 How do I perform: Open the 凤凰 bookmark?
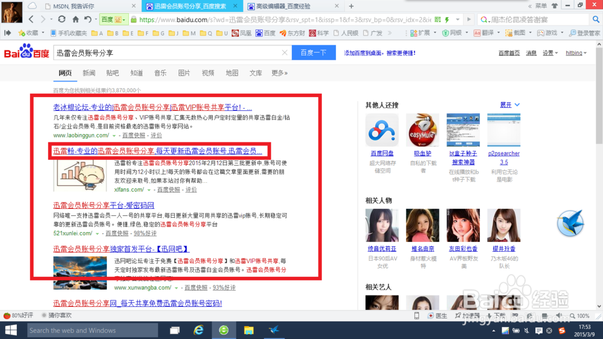coord(242,33)
